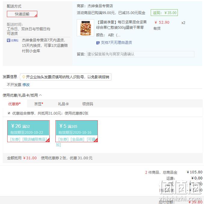Collapse 使用优惠/礼品卡/抵用 section chevron
The width and height of the screenshot is (204, 204).
[x=40, y=95]
